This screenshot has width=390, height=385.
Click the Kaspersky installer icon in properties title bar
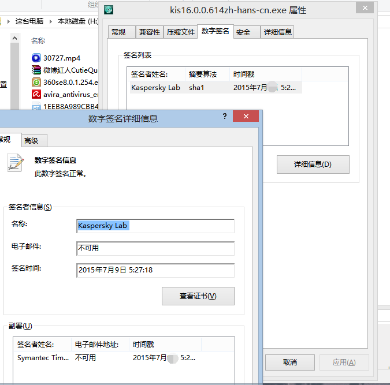click(x=109, y=10)
